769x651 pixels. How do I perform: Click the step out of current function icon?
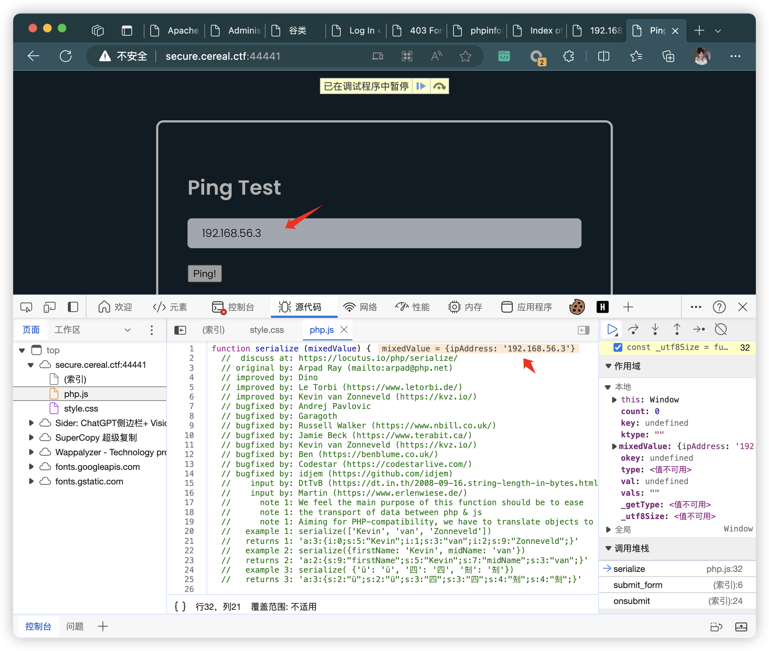click(x=675, y=330)
